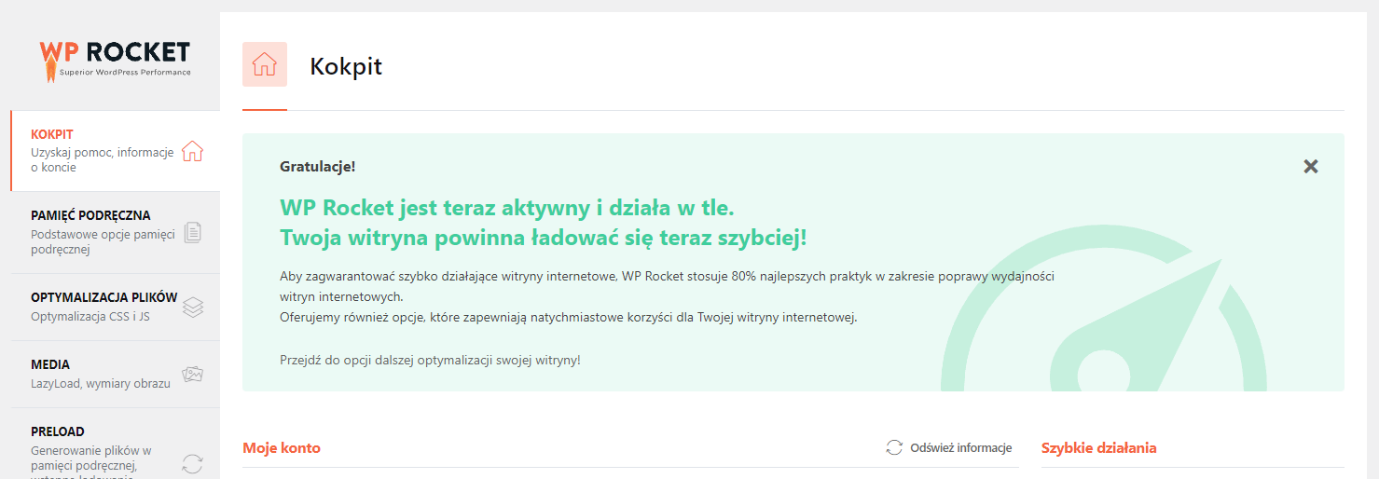Go to the OPTYMALIZACJA PLIKÓW menu section
The width and height of the screenshot is (1379, 479).
(103, 297)
